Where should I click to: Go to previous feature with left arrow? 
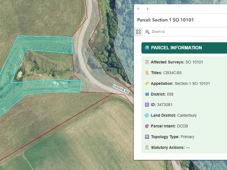click(x=138, y=9)
